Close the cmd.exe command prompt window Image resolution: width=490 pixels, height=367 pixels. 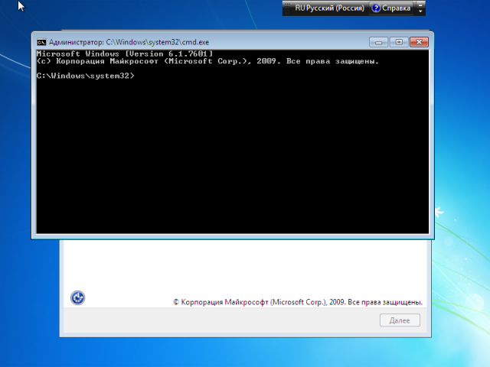click(419, 42)
